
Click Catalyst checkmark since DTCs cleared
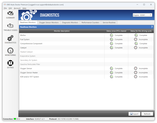point(112,48)
